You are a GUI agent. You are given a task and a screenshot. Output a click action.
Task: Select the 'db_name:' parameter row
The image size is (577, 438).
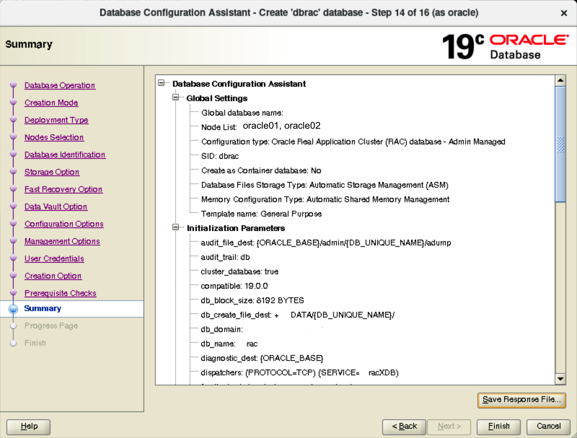tap(229, 344)
